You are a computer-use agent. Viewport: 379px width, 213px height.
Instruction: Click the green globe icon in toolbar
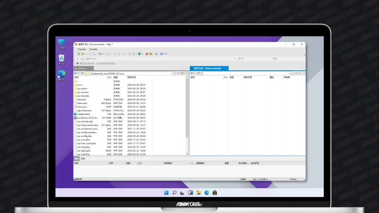pos(140,54)
